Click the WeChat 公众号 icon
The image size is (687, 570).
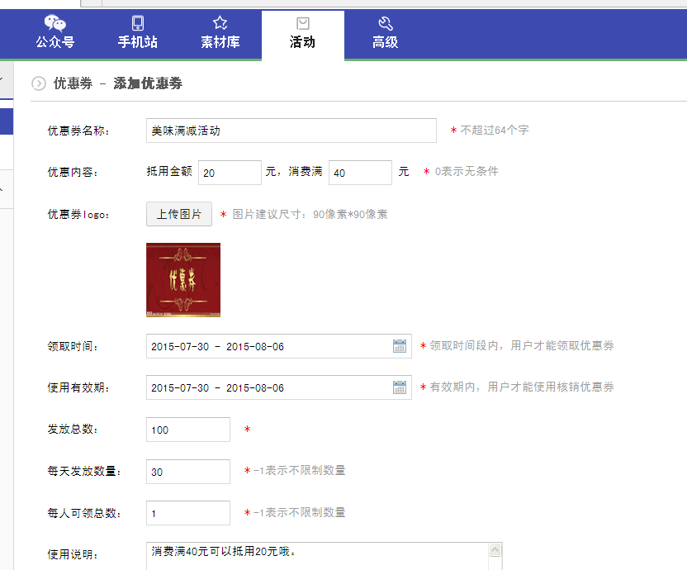[54, 23]
